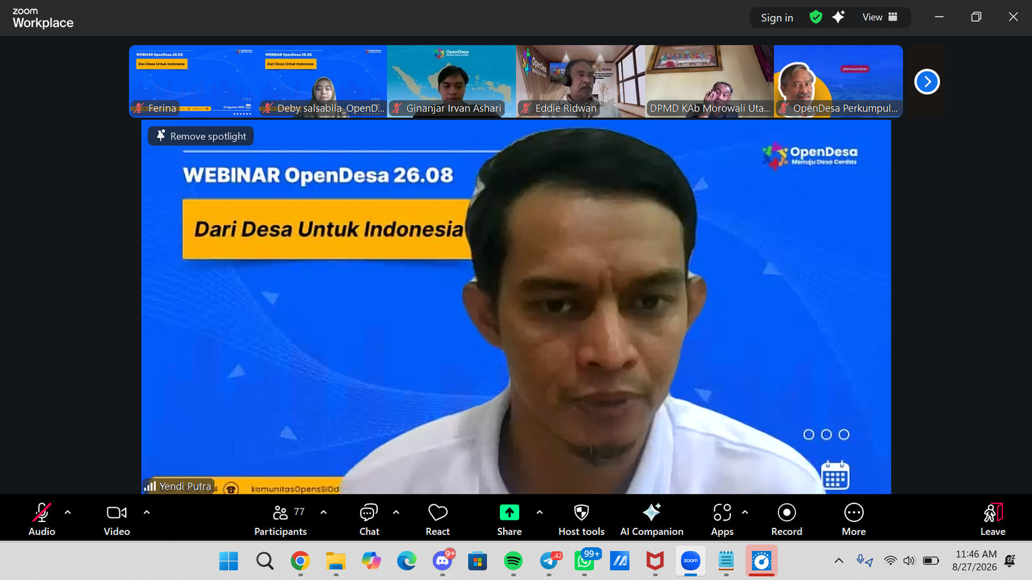Open the Copilot taskbar icon
The height and width of the screenshot is (580, 1032).
pyautogui.click(x=371, y=561)
